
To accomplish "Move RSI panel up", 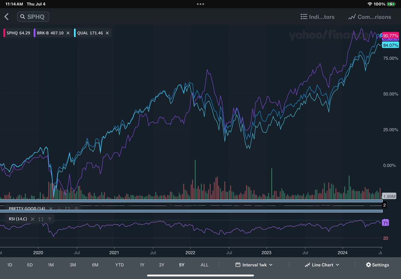I will (49, 219).
